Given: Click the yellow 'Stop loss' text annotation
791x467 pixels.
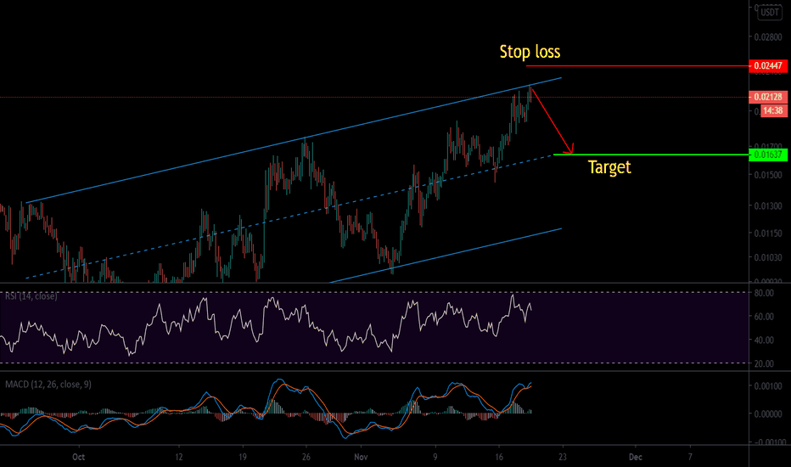Looking at the screenshot, I should [x=530, y=52].
